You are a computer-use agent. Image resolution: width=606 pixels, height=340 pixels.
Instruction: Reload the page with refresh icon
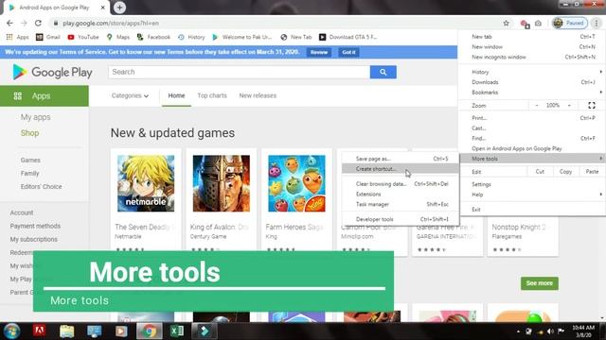pos(38,23)
